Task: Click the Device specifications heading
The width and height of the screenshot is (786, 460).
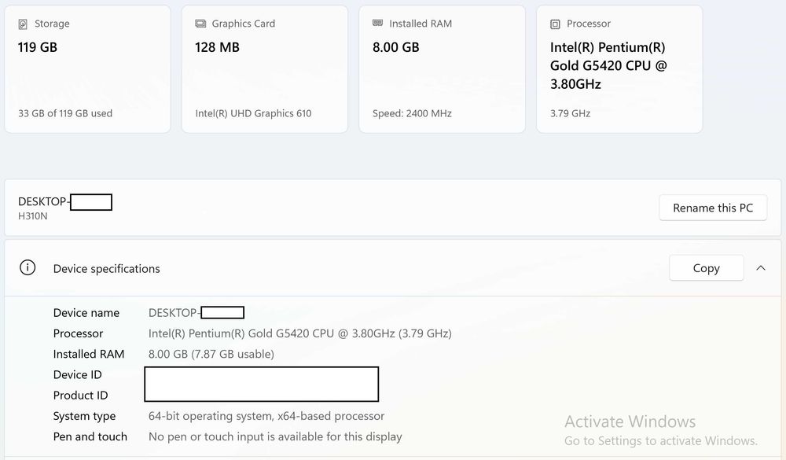Action: tap(106, 269)
